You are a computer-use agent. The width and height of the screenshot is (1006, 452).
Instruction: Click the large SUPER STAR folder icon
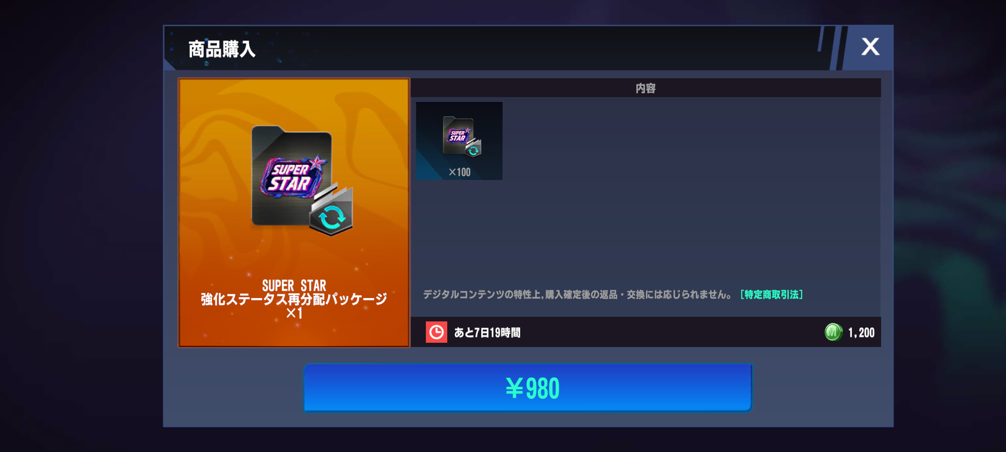pos(292,176)
